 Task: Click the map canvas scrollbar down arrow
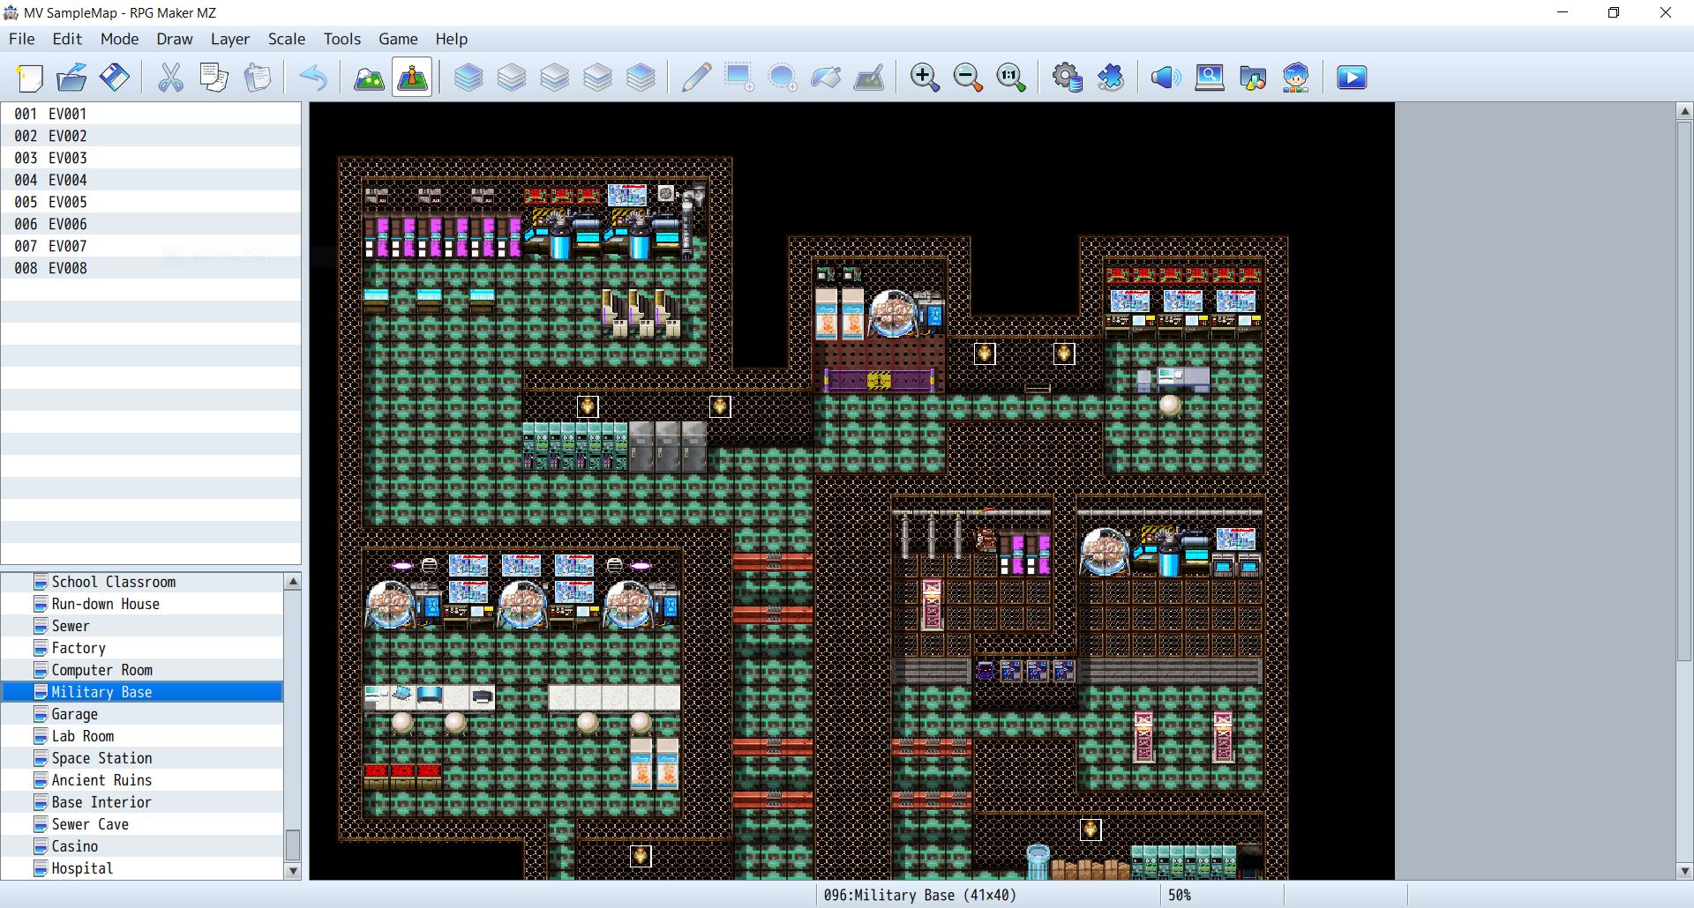(x=1684, y=871)
